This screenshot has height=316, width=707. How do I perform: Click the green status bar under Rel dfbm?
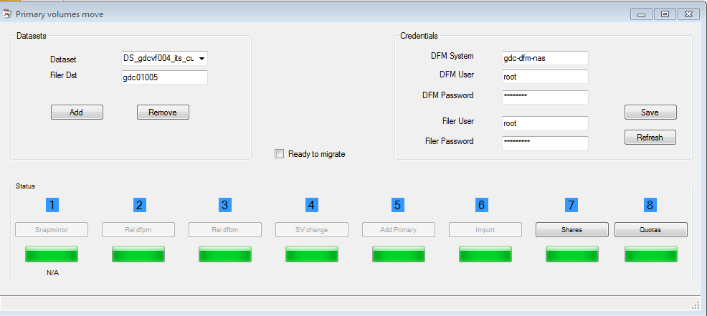tap(225, 254)
